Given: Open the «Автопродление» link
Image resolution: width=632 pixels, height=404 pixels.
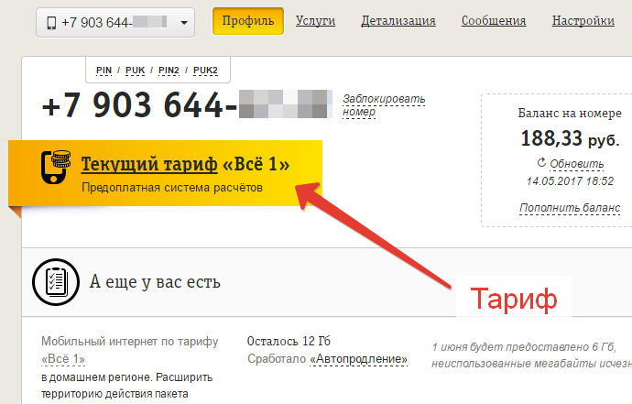Looking at the screenshot, I should (359, 358).
